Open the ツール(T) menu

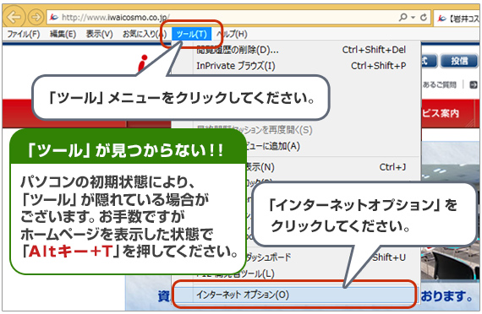[x=191, y=34]
